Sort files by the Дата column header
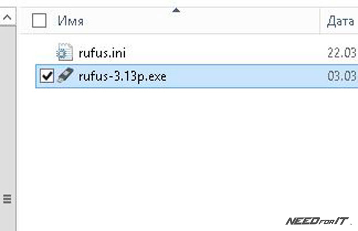The width and height of the screenshot is (358, 231). [x=340, y=21]
